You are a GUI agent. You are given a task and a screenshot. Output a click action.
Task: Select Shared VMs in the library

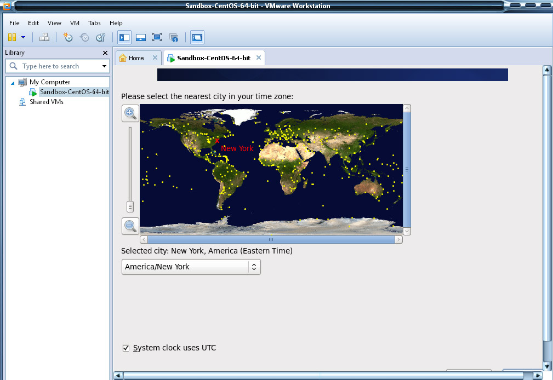pos(47,102)
